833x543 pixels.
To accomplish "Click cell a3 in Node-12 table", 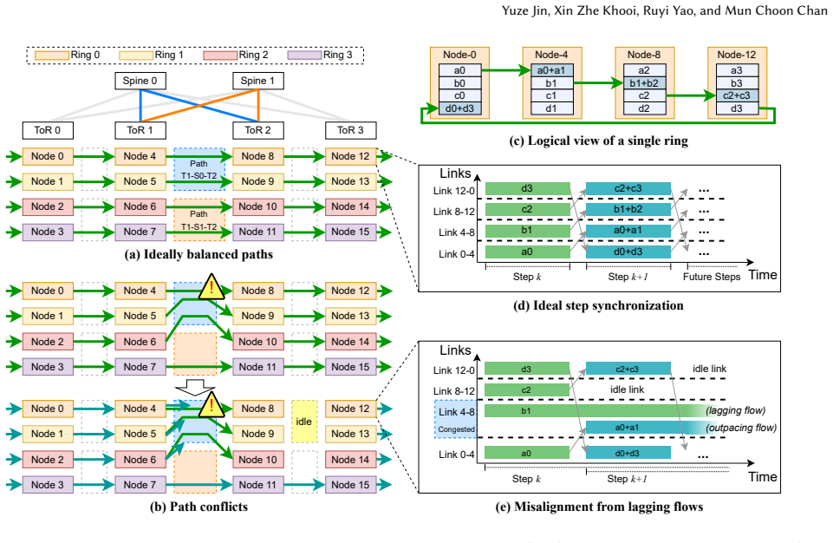I will [736, 70].
